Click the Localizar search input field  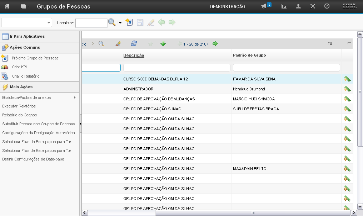pyautogui.click(x=91, y=23)
